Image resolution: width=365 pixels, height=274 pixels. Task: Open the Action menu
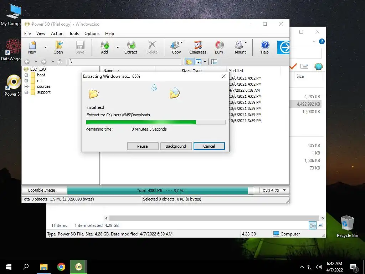(x=57, y=33)
